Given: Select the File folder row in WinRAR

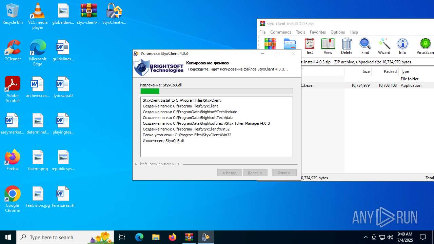Looking at the screenshot, I should tap(368, 79).
